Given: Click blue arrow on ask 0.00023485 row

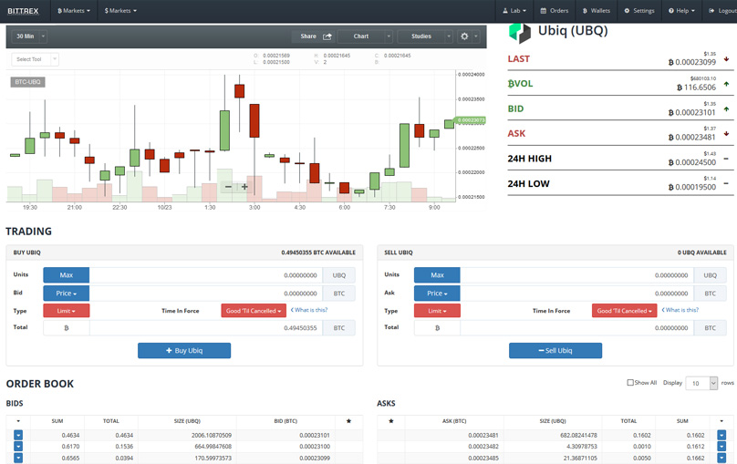Looking at the screenshot, I should pos(721,458).
